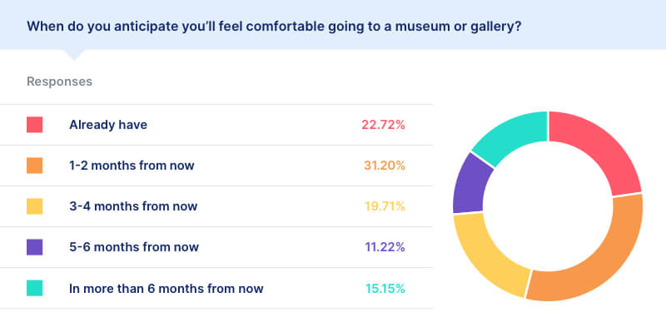The width and height of the screenshot is (666, 322).
Task: Click the yellow 3-4 months legend swatch
Action: tap(34, 206)
